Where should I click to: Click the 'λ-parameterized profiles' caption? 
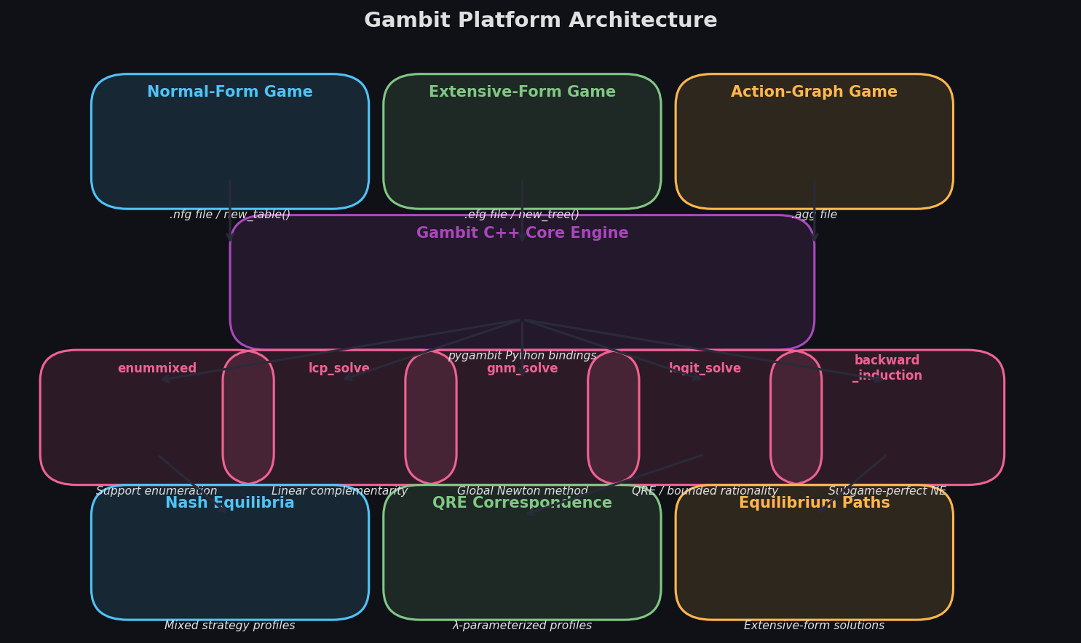pos(522,626)
